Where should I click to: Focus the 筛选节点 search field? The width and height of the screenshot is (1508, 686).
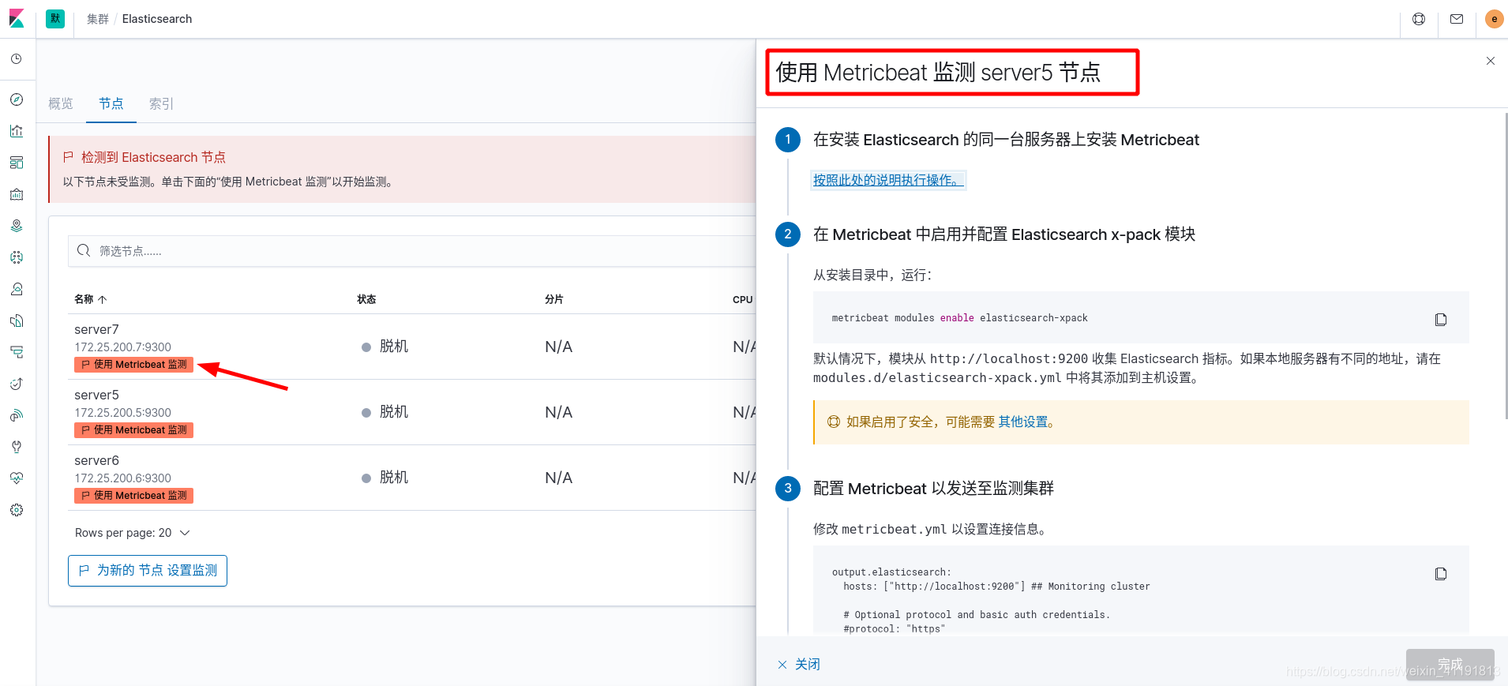tap(411, 251)
